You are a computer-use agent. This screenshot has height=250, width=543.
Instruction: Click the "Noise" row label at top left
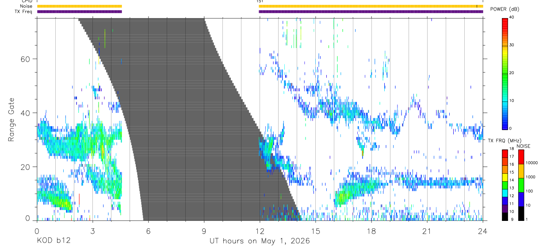tap(27, 6)
